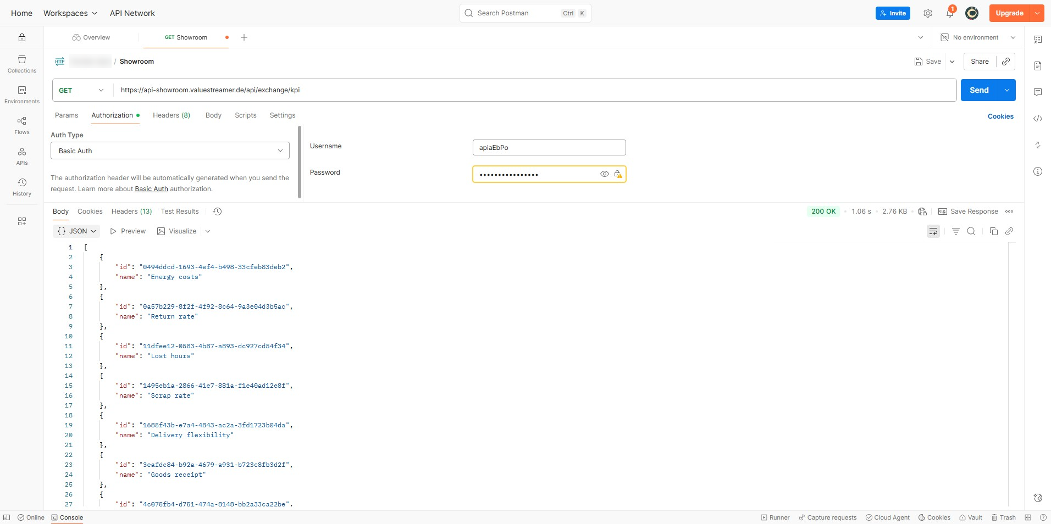
Task: Expand the Auth Type Basic Auth dropdown
Action: [170, 150]
